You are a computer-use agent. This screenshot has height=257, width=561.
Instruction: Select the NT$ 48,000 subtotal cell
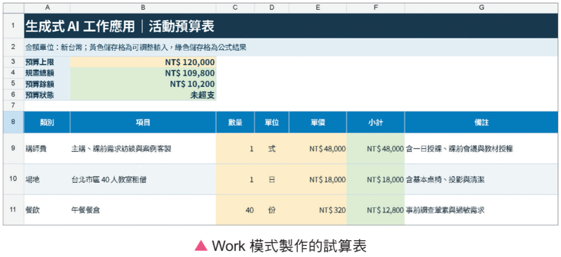click(x=376, y=149)
